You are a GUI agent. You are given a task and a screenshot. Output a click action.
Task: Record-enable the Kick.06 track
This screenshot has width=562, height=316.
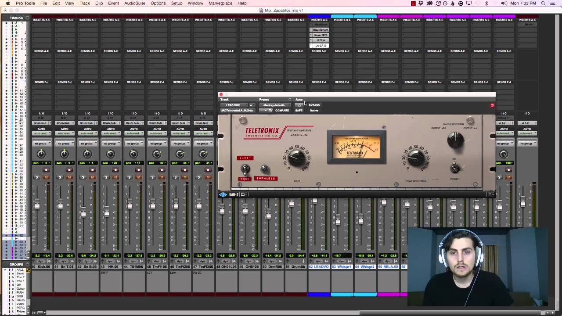pos(46,170)
